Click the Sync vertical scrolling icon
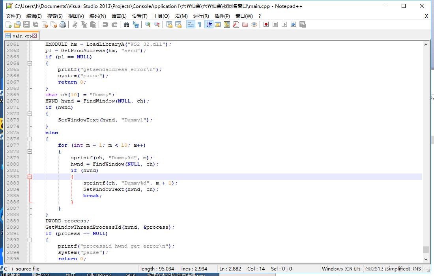Image resolution: width=434 pixels, height=276 pixels. pos(169,24)
